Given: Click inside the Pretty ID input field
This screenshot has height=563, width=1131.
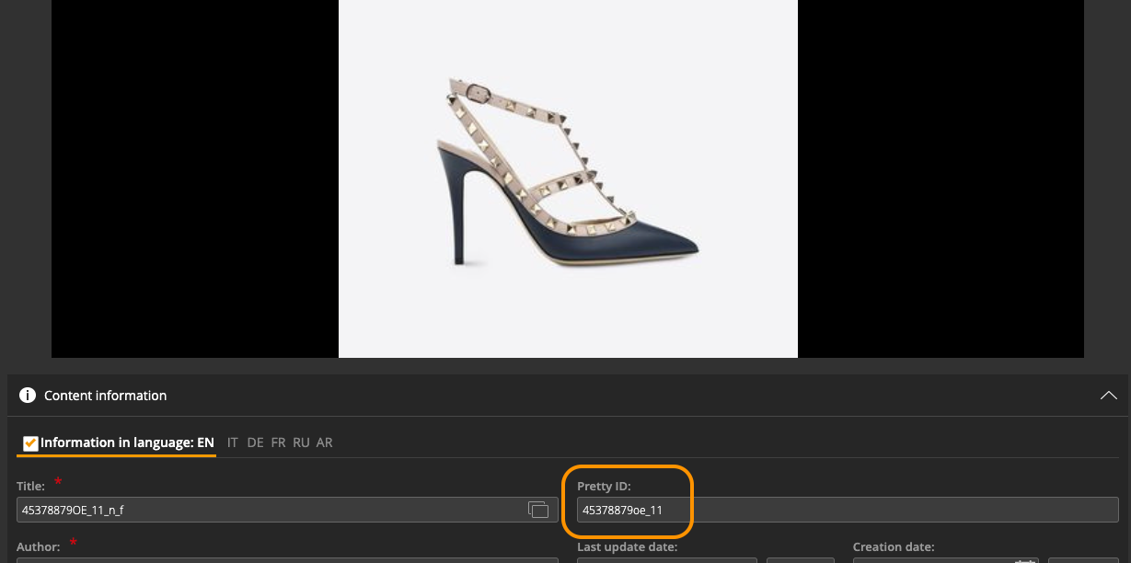Looking at the screenshot, I should click(848, 510).
